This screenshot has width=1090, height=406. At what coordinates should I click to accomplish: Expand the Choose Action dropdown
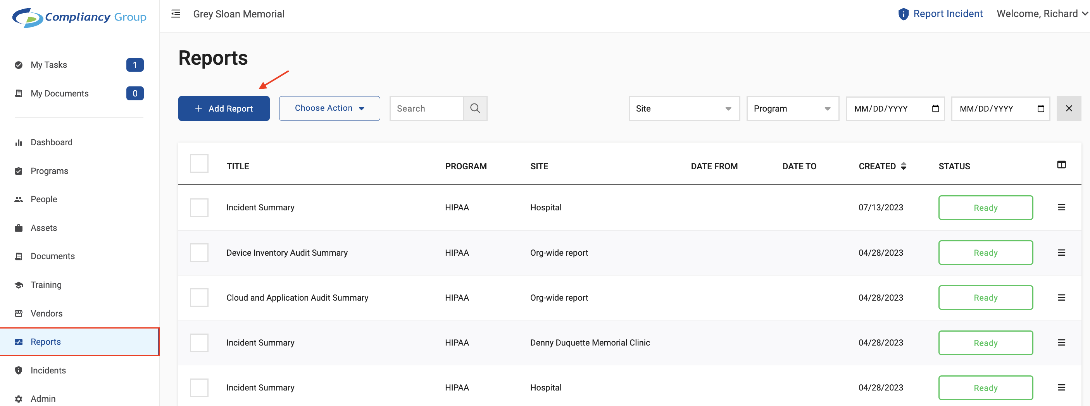point(329,109)
